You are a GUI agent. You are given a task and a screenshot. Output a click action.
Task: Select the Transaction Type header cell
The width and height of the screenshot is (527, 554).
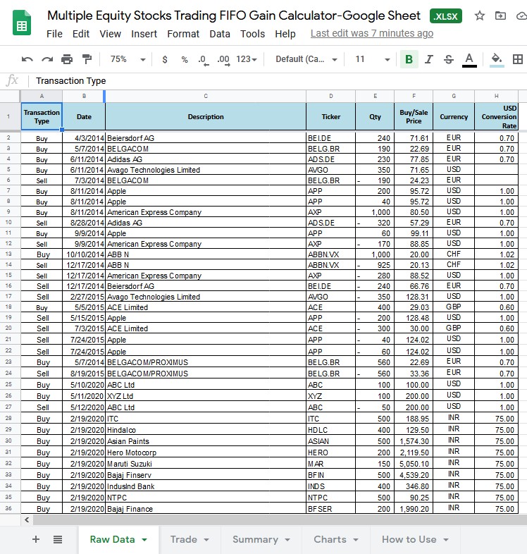point(42,116)
